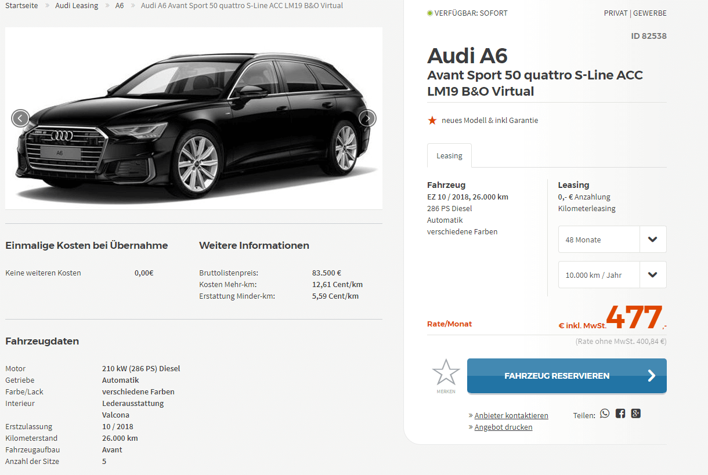708x475 pixels.
Task: Click the Fahrzeug reservieren button
Action: [567, 376]
